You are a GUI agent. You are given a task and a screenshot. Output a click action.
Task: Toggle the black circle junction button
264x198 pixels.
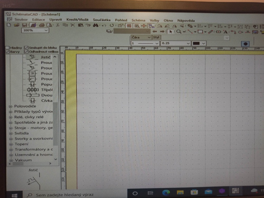tap(245, 44)
